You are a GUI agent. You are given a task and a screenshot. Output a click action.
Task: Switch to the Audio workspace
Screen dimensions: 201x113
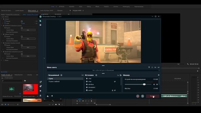pos(80,7)
